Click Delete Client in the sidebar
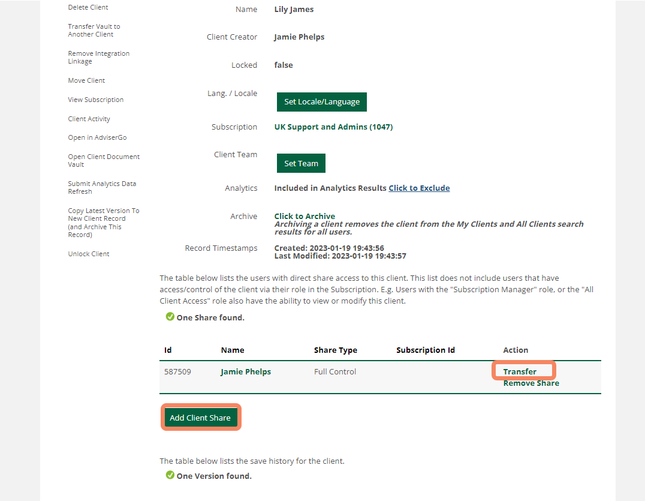The image size is (645, 501). (88, 7)
